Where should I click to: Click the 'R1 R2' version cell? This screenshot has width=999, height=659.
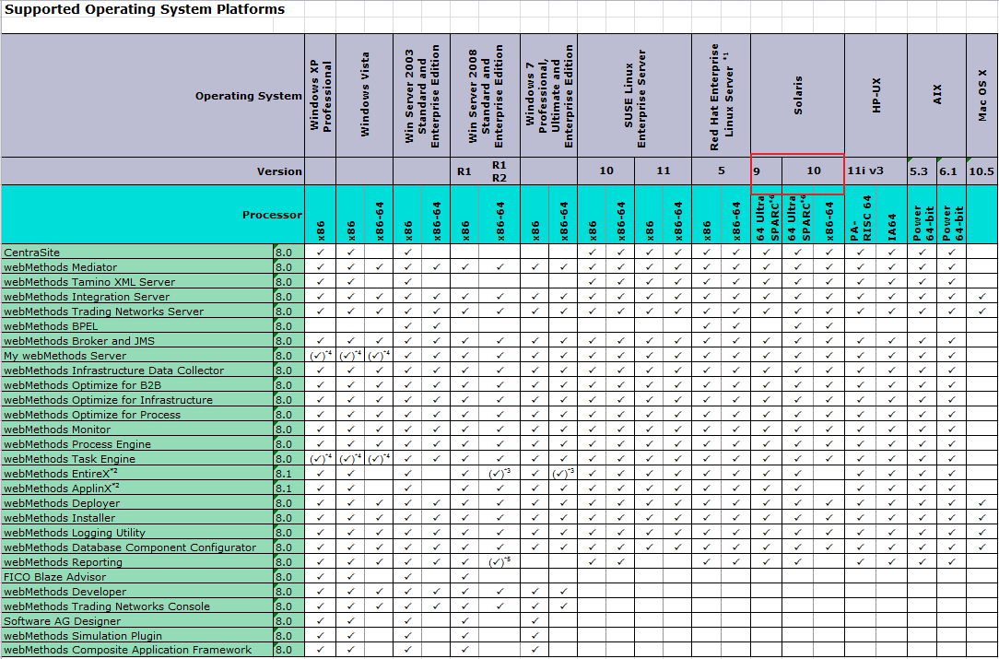(499, 171)
